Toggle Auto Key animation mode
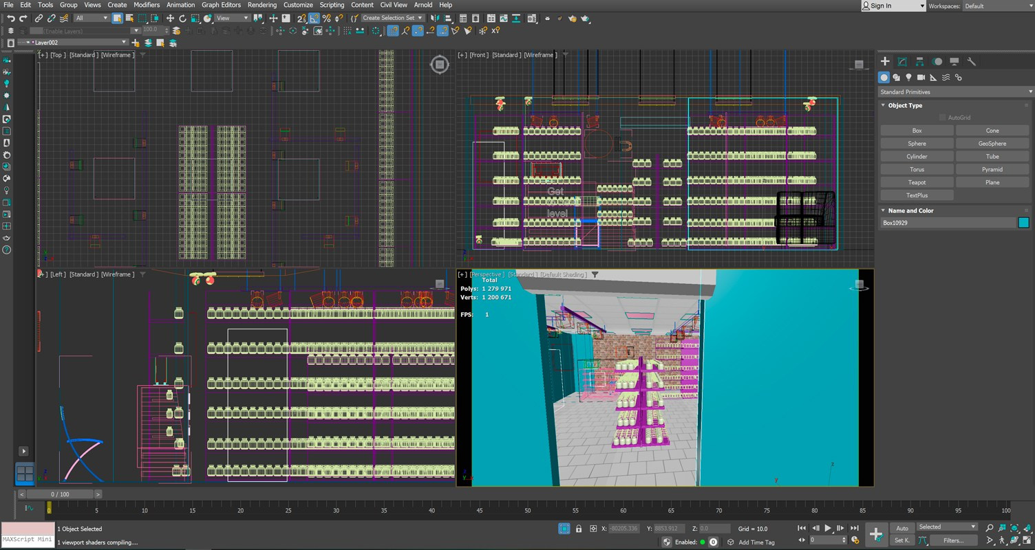 pyautogui.click(x=901, y=528)
